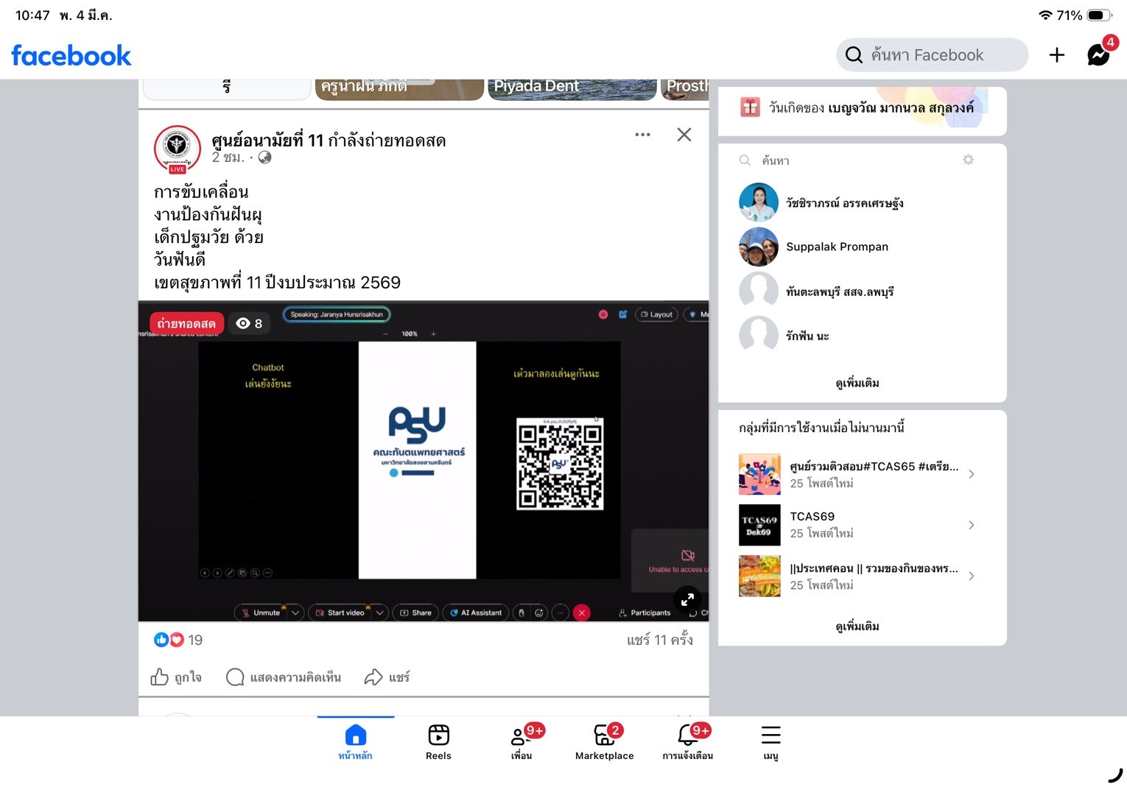Switch to the Reels tab
Screen dimensions: 1127x787
438,741
